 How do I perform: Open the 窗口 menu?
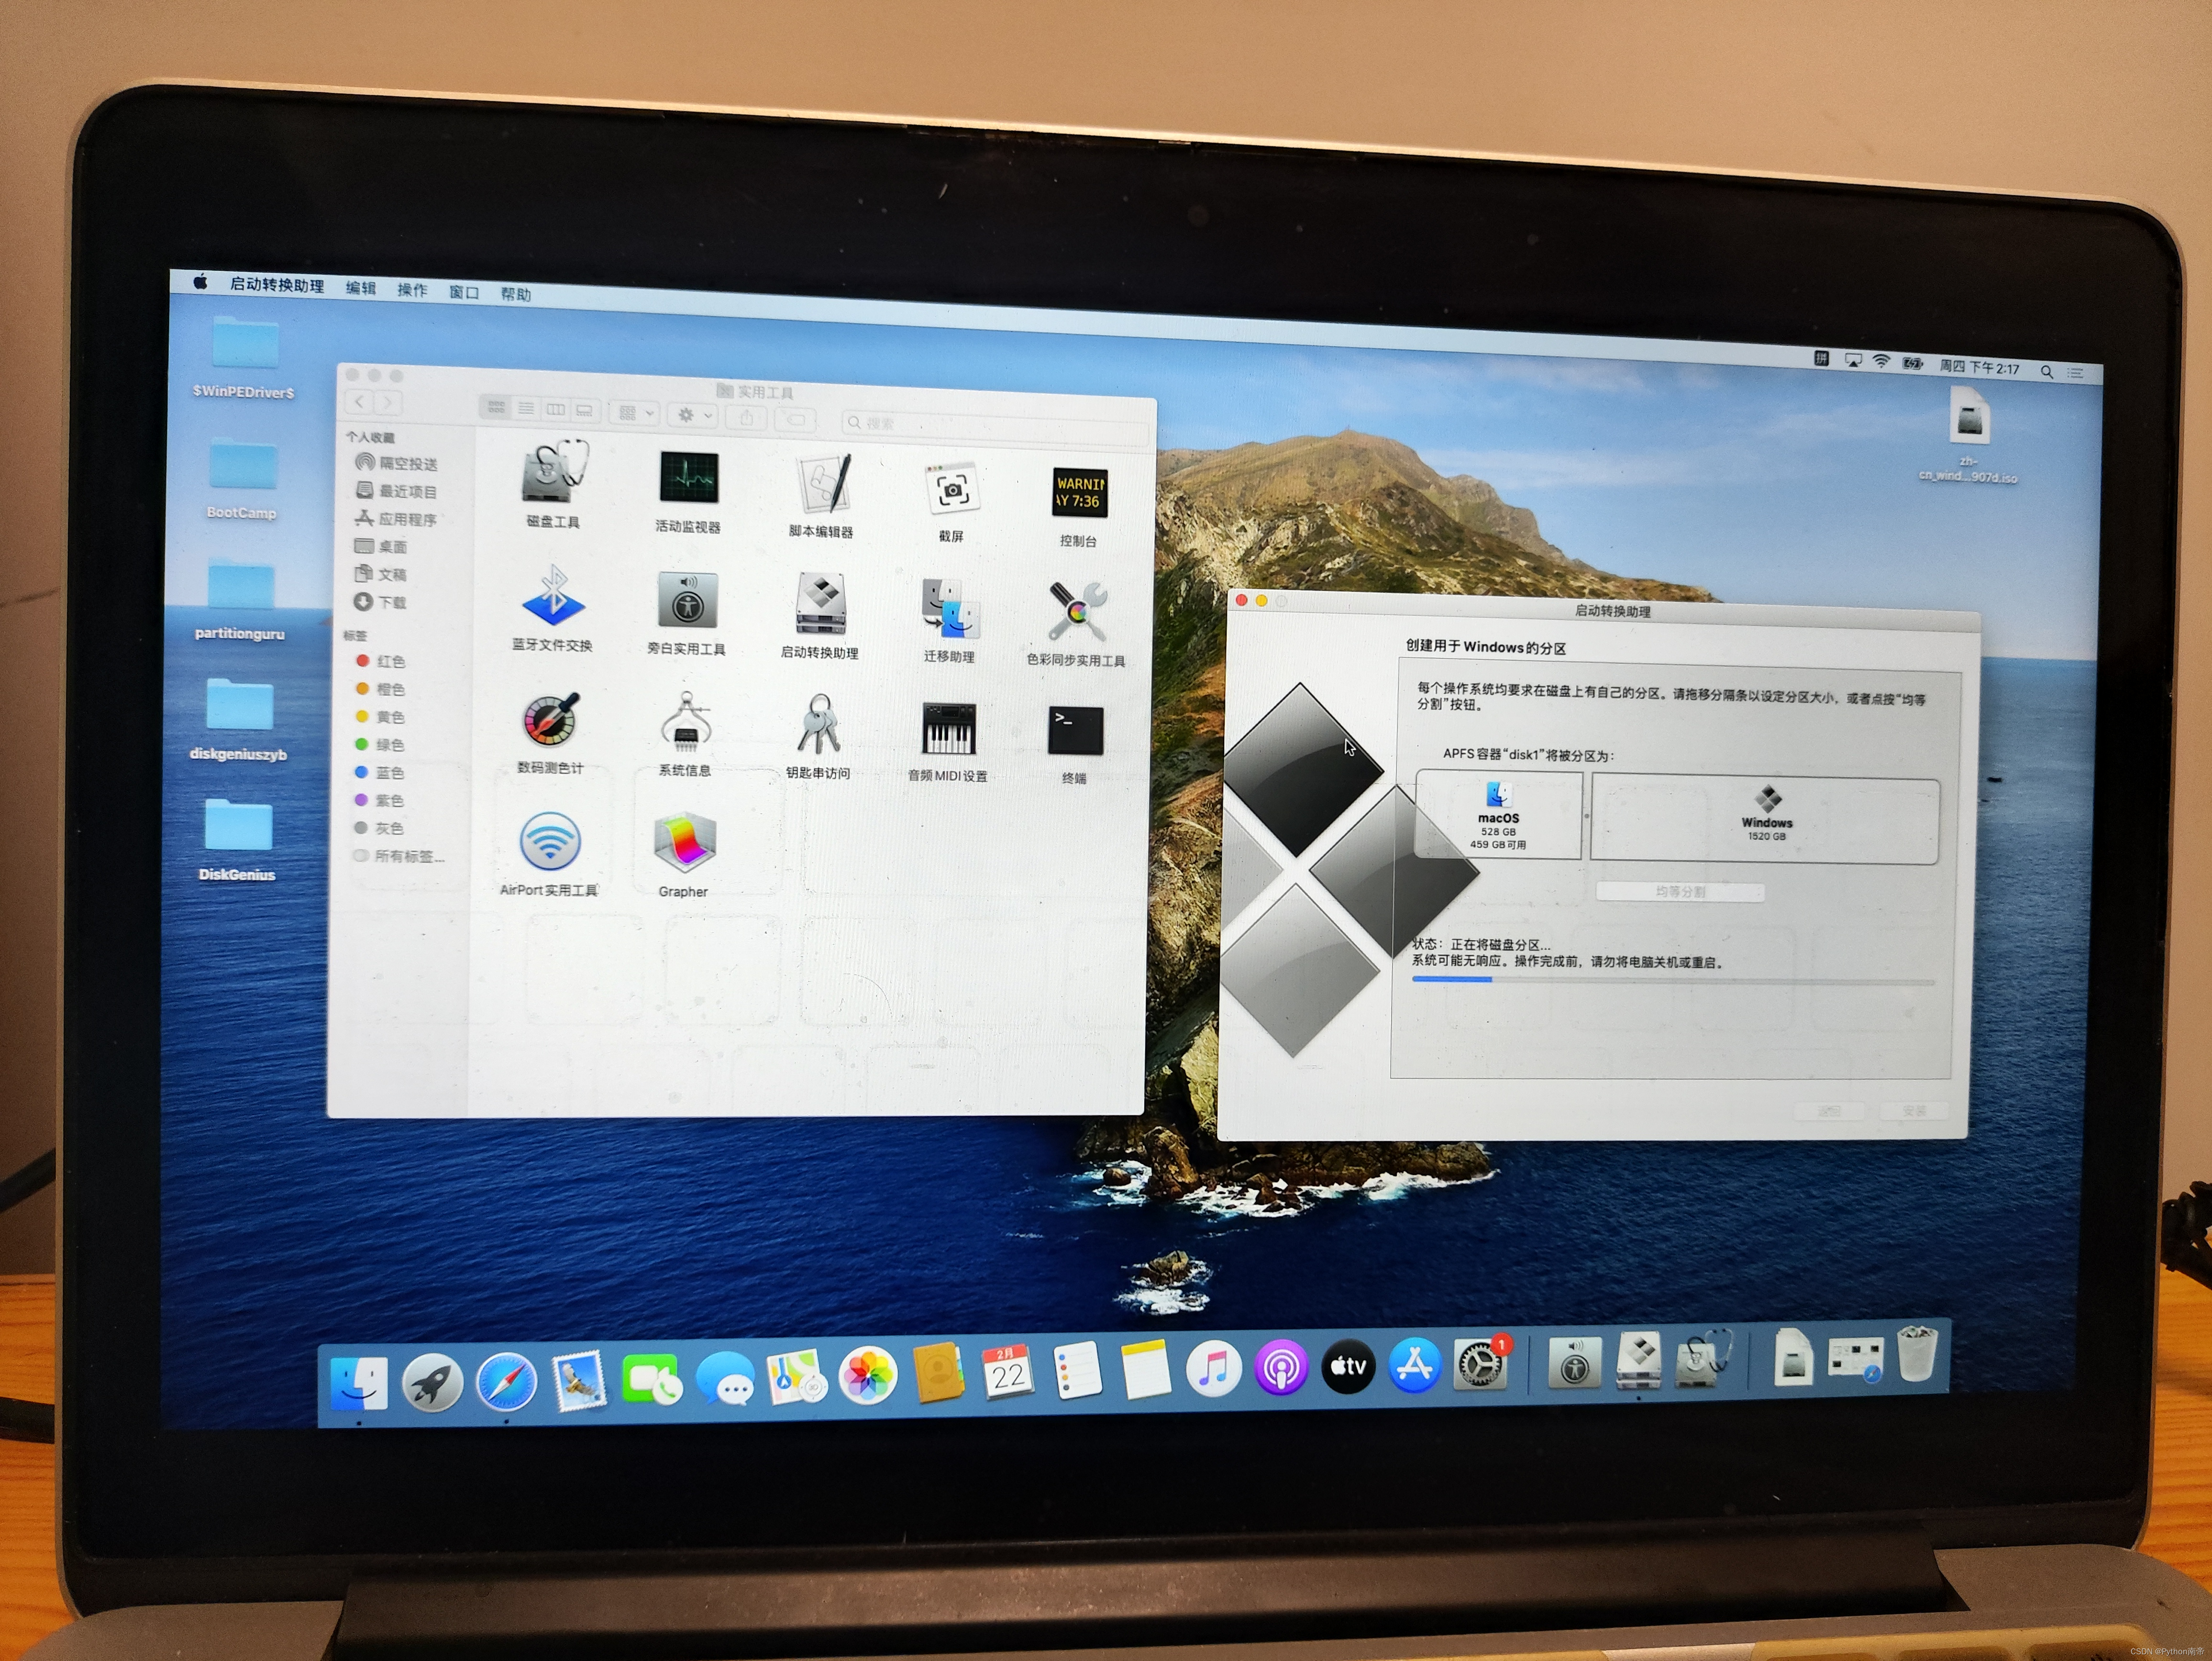pyautogui.click(x=464, y=292)
